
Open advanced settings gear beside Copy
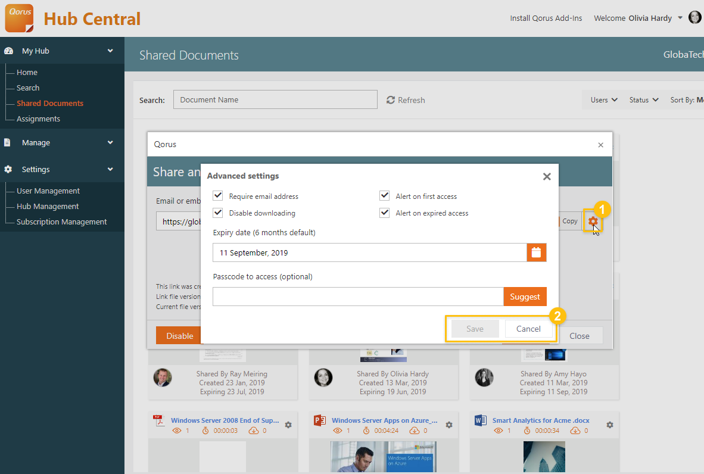(593, 221)
